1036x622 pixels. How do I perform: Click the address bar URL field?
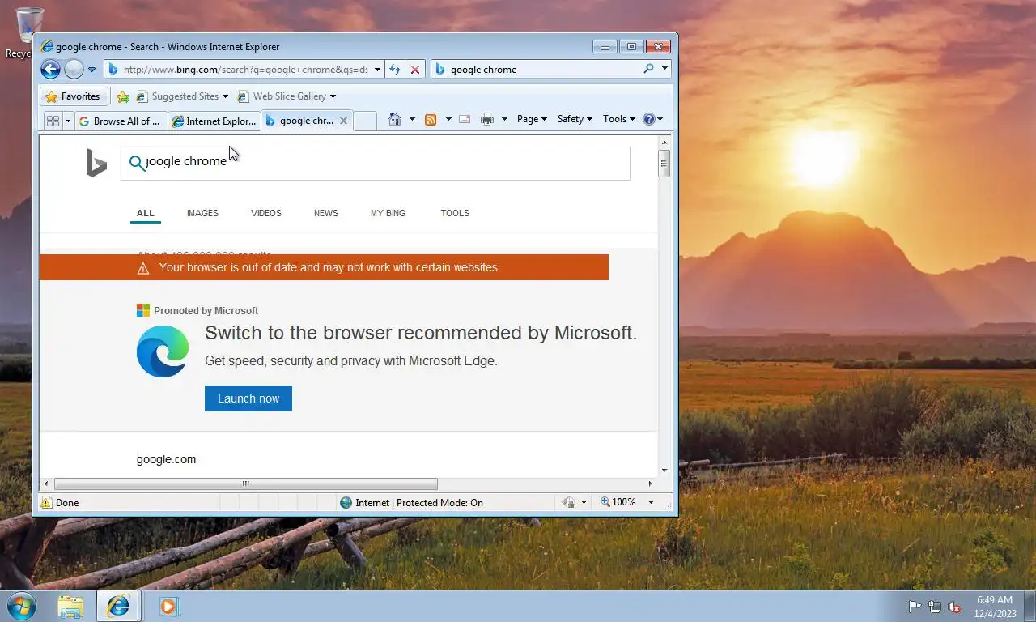245,70
